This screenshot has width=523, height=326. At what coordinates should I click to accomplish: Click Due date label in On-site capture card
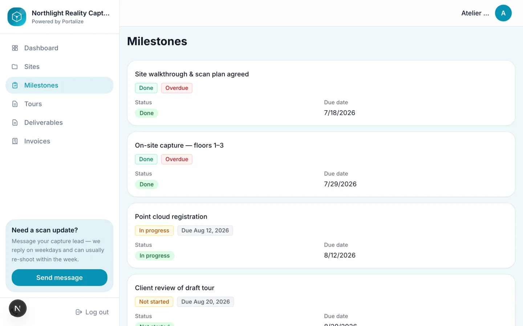pos(336,174)
